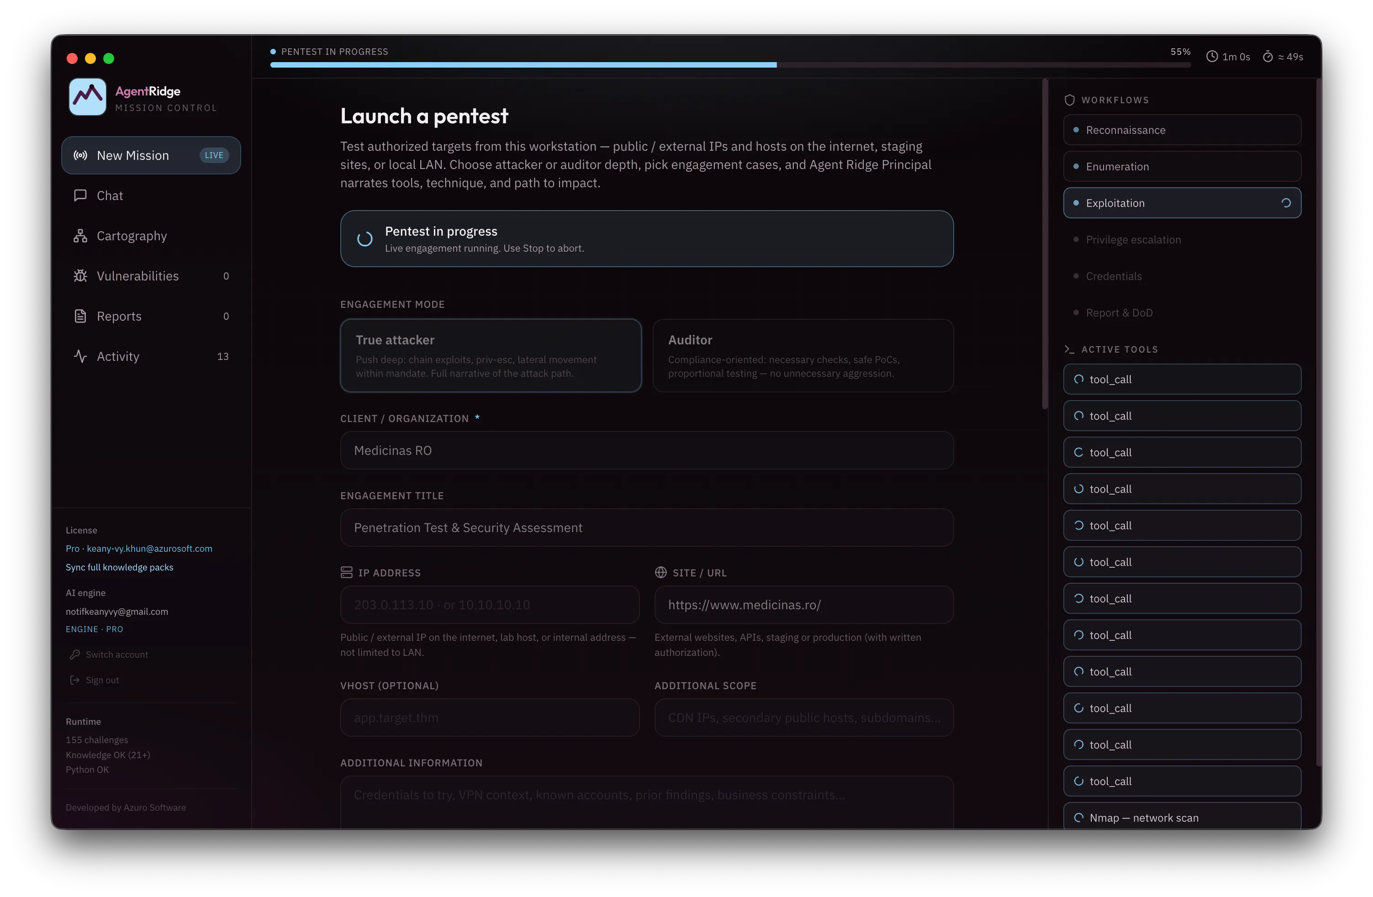The width and height of the screenshot is (1373, 897).
Task: Click Sign out
Action: coord(95,680)
